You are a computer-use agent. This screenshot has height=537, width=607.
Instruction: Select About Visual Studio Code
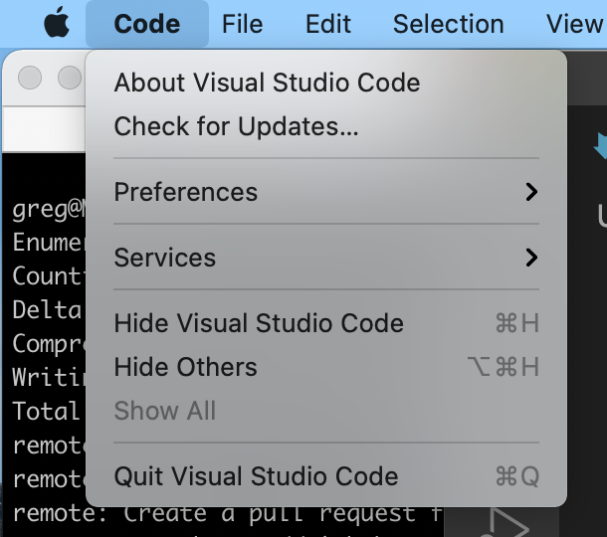coord(267,83)
